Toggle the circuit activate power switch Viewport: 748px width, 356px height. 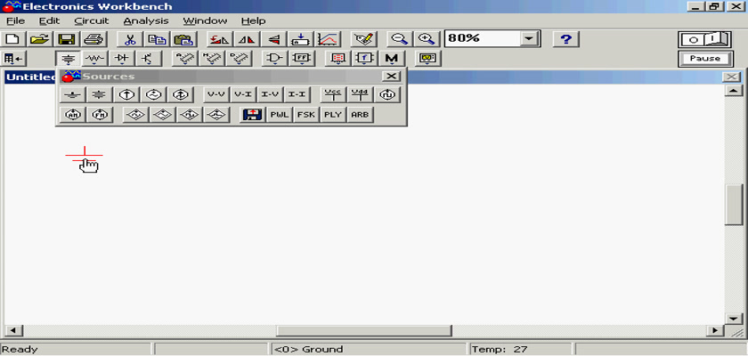click(706, 39)
